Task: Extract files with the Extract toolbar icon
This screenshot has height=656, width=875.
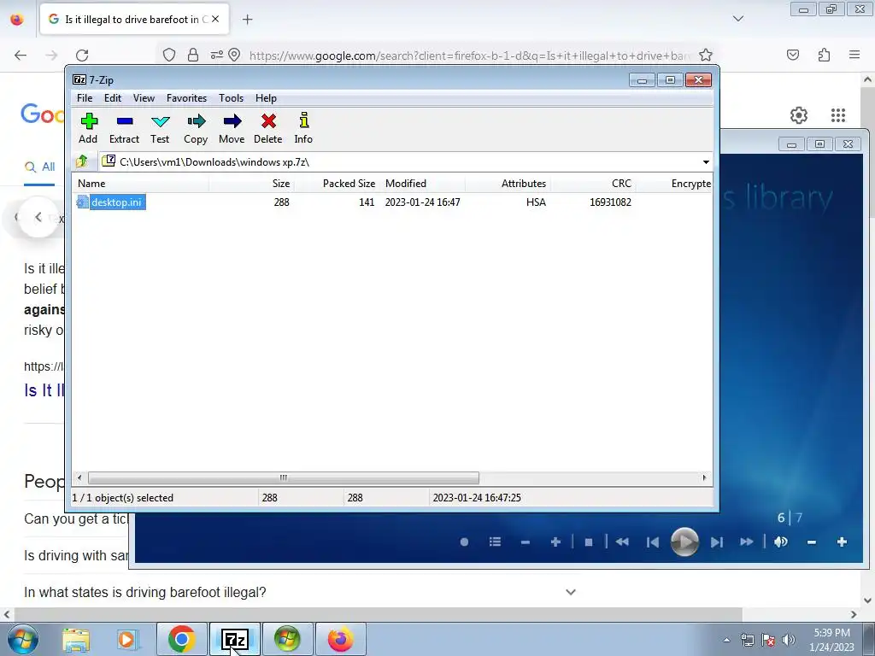Action: coord(124,128)
